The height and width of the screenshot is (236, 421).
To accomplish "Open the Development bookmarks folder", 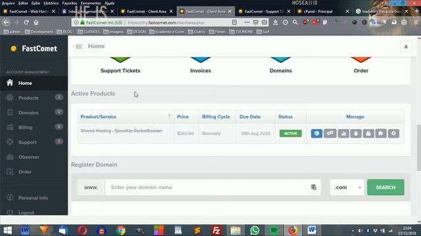I will (39, 31).
